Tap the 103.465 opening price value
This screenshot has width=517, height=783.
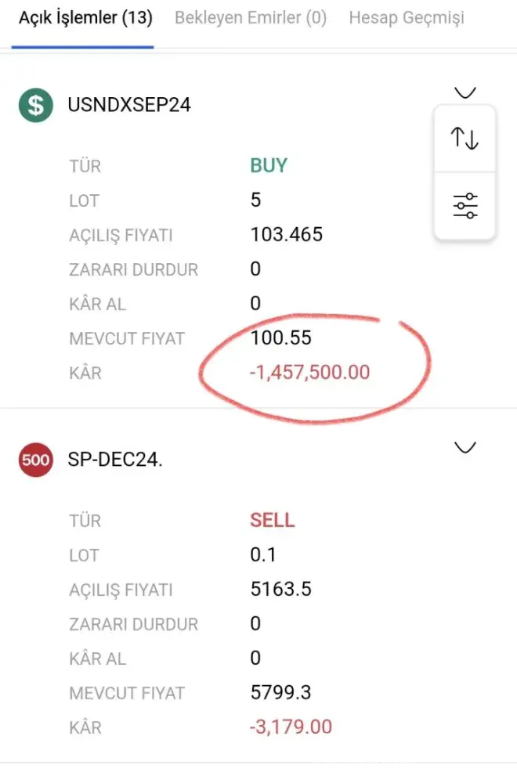pos(286,235)
